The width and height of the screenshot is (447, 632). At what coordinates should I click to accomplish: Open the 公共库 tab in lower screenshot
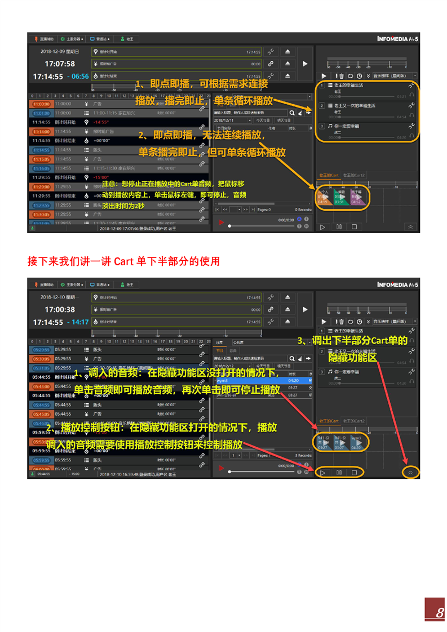pyautogui.click(x=238, y=342)
